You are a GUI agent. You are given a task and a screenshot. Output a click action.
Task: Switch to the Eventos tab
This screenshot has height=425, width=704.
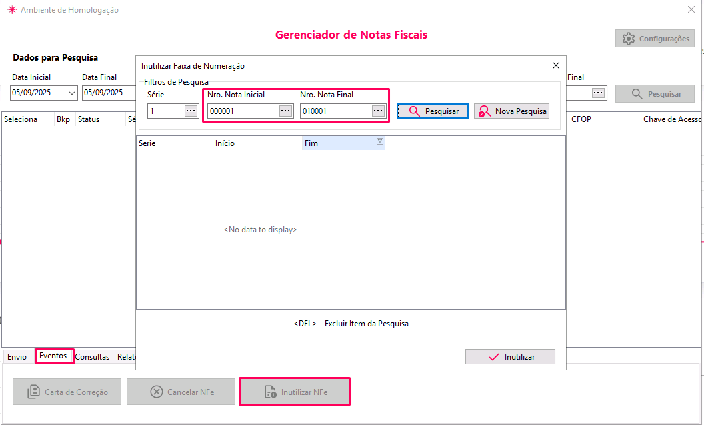(x=53, y=356)
